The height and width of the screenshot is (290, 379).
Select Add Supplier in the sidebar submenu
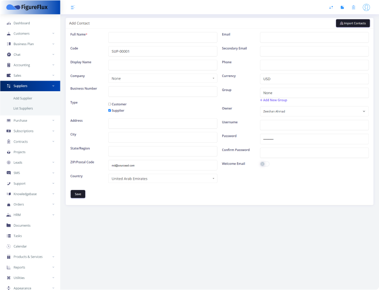(23, 98)
